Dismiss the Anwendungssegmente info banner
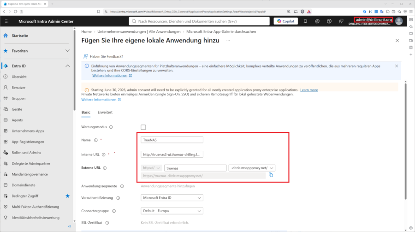The height and width of the screenshot is (232, 415). (x=397, y=66)
